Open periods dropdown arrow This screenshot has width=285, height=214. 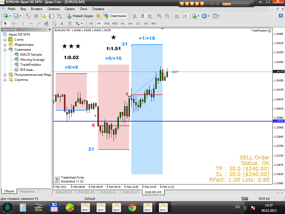point(208,16)
